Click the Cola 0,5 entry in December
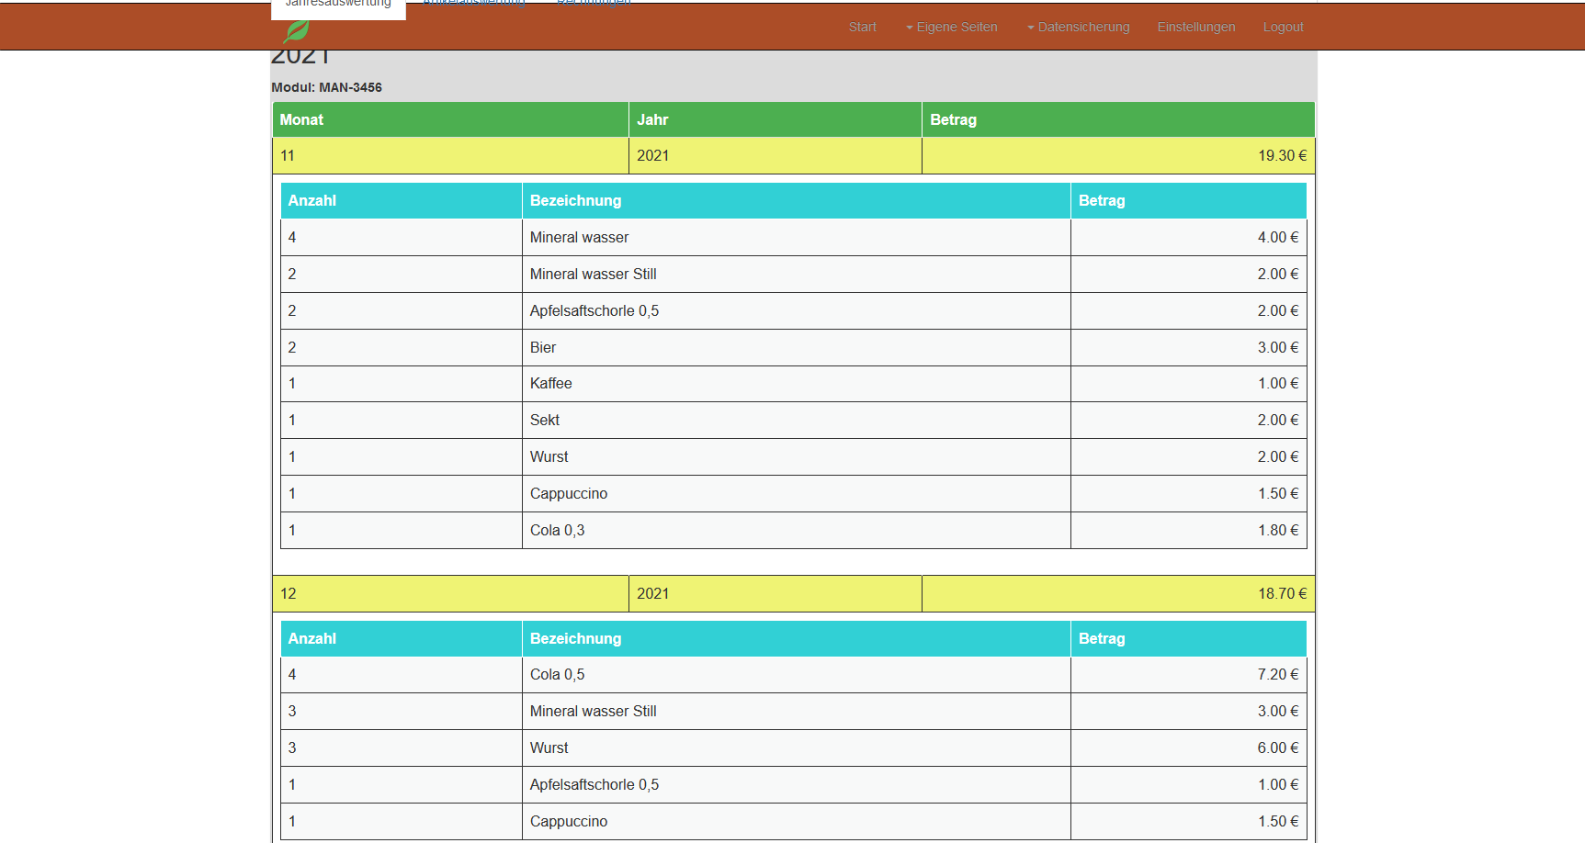 pos(557,674)
